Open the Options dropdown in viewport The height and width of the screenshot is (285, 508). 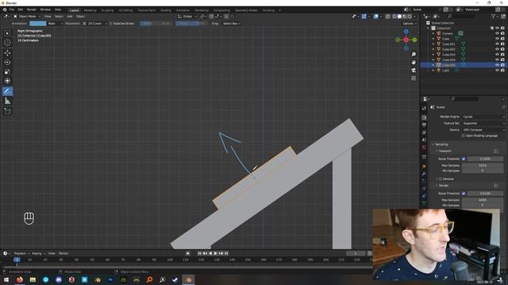(409, 24)
